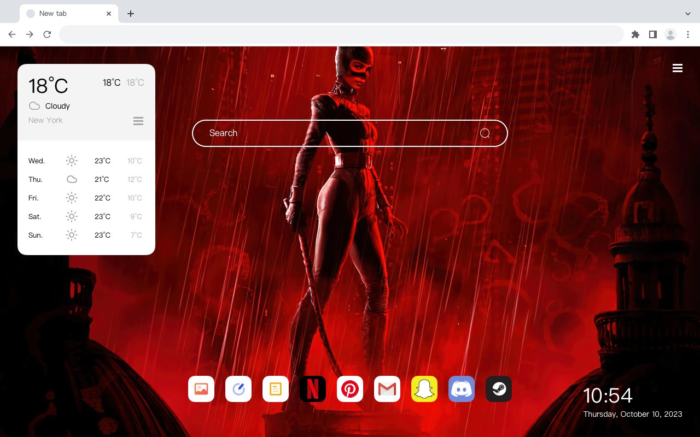Click into the Search input field

pos(350,133)
